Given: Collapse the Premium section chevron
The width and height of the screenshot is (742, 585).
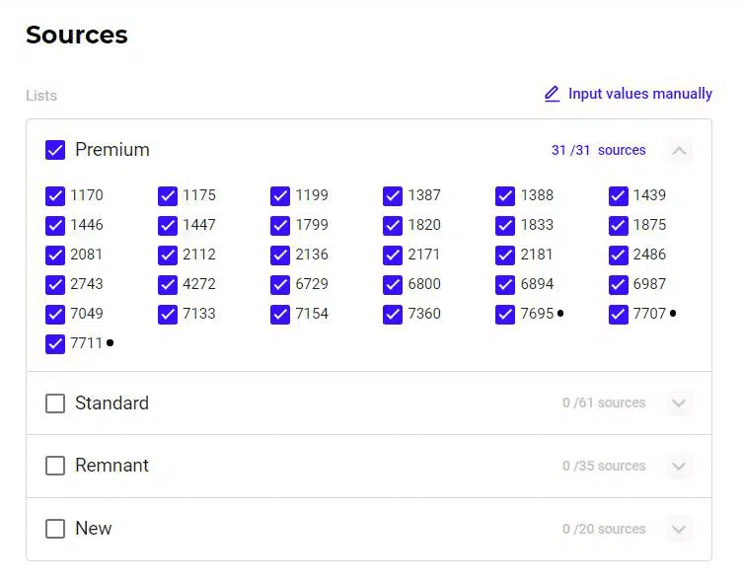Looking at the screenshot, I should point(678,151).
